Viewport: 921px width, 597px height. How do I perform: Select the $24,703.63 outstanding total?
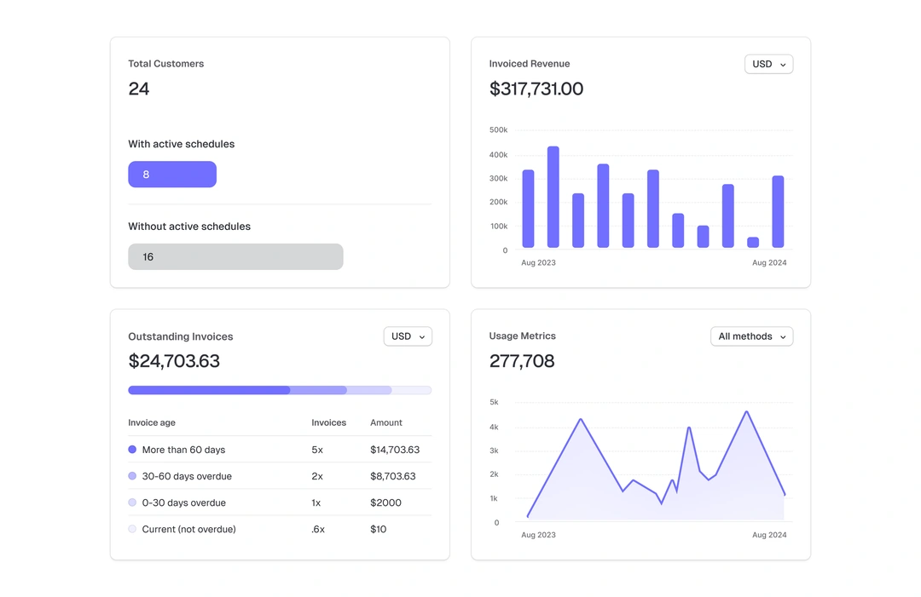point(174,360)
